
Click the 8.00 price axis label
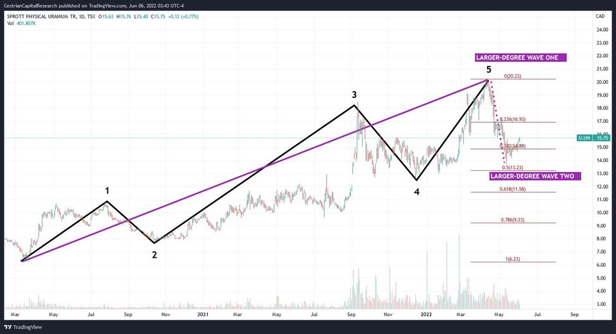pyautogui.click(x=603, y=239)
